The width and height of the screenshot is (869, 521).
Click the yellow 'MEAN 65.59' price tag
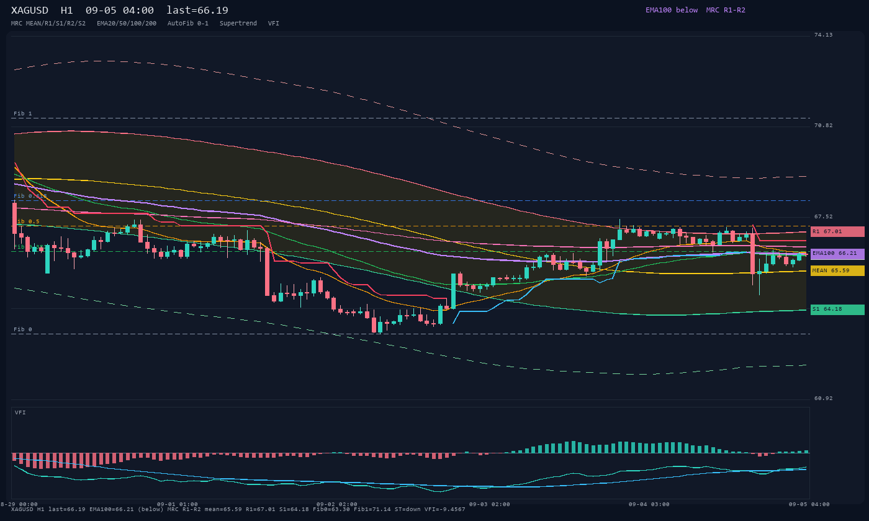[837, 270]
